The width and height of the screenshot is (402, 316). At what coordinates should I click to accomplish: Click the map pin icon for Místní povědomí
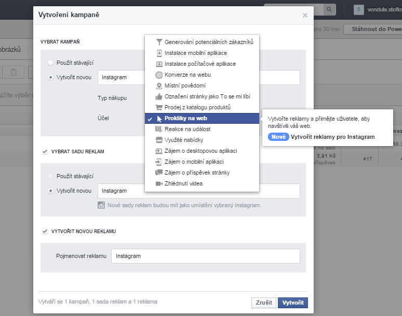[x=159, y=85]
